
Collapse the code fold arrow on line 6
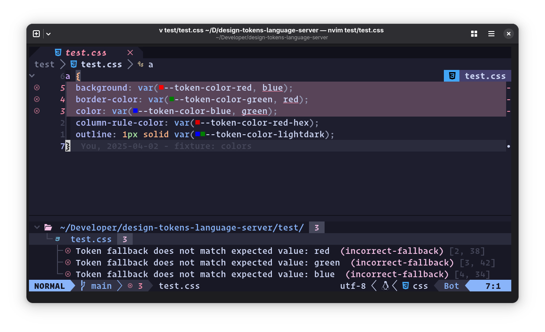click(x=32, y=76)
